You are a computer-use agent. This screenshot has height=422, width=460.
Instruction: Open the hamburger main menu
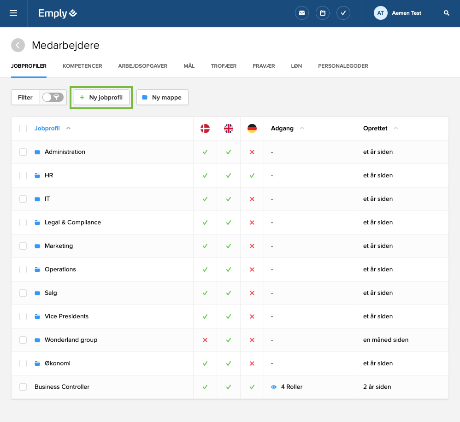pos(13,13)
